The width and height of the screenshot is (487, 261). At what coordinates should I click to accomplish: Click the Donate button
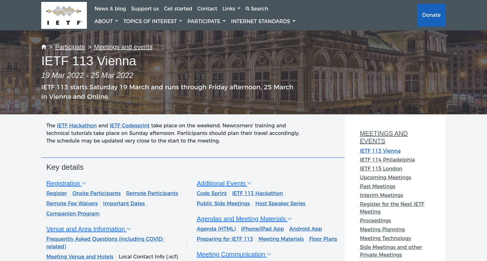point(431,15)
